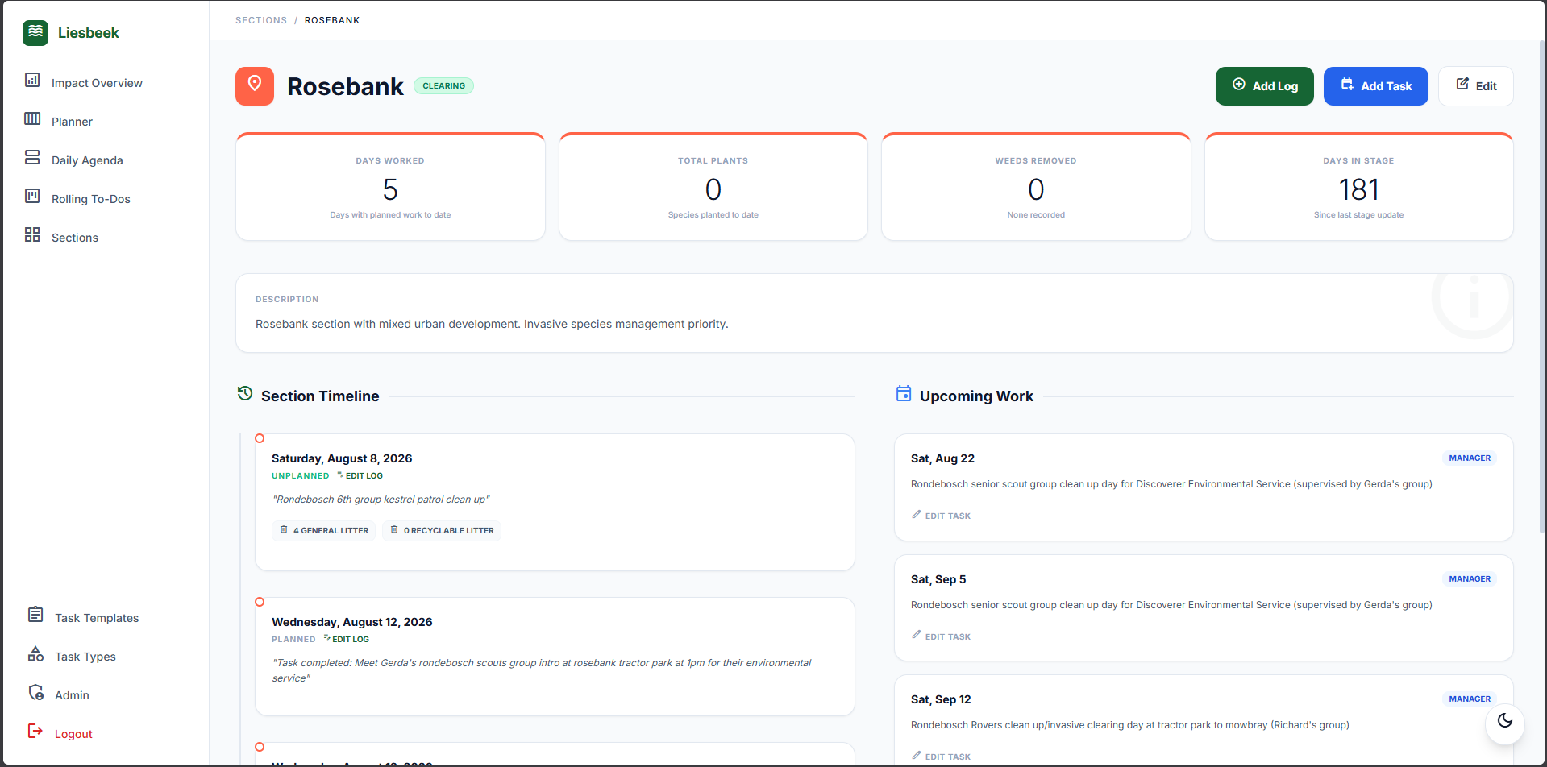Viewport: 1547px width, 767px height.
Task: Click the Task Templates clipboard icon
Action: click(35, 615)
